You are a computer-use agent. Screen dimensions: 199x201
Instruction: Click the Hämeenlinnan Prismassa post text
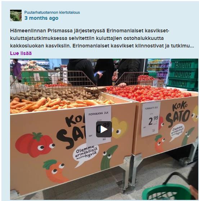[102, 38]
